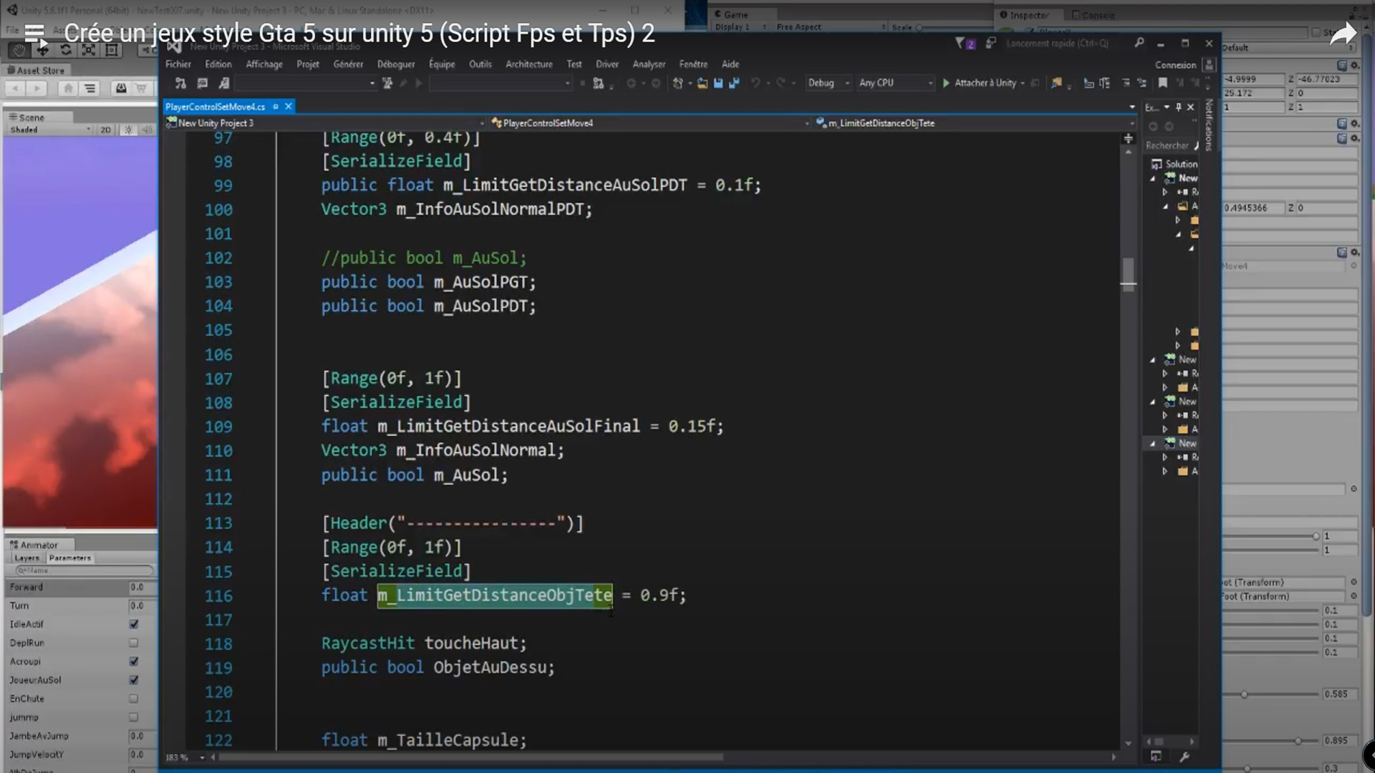This screenshot has width=1375, height=773.
Task: Toggle scene audio speaker icon
Action: [x=147, y=130]
